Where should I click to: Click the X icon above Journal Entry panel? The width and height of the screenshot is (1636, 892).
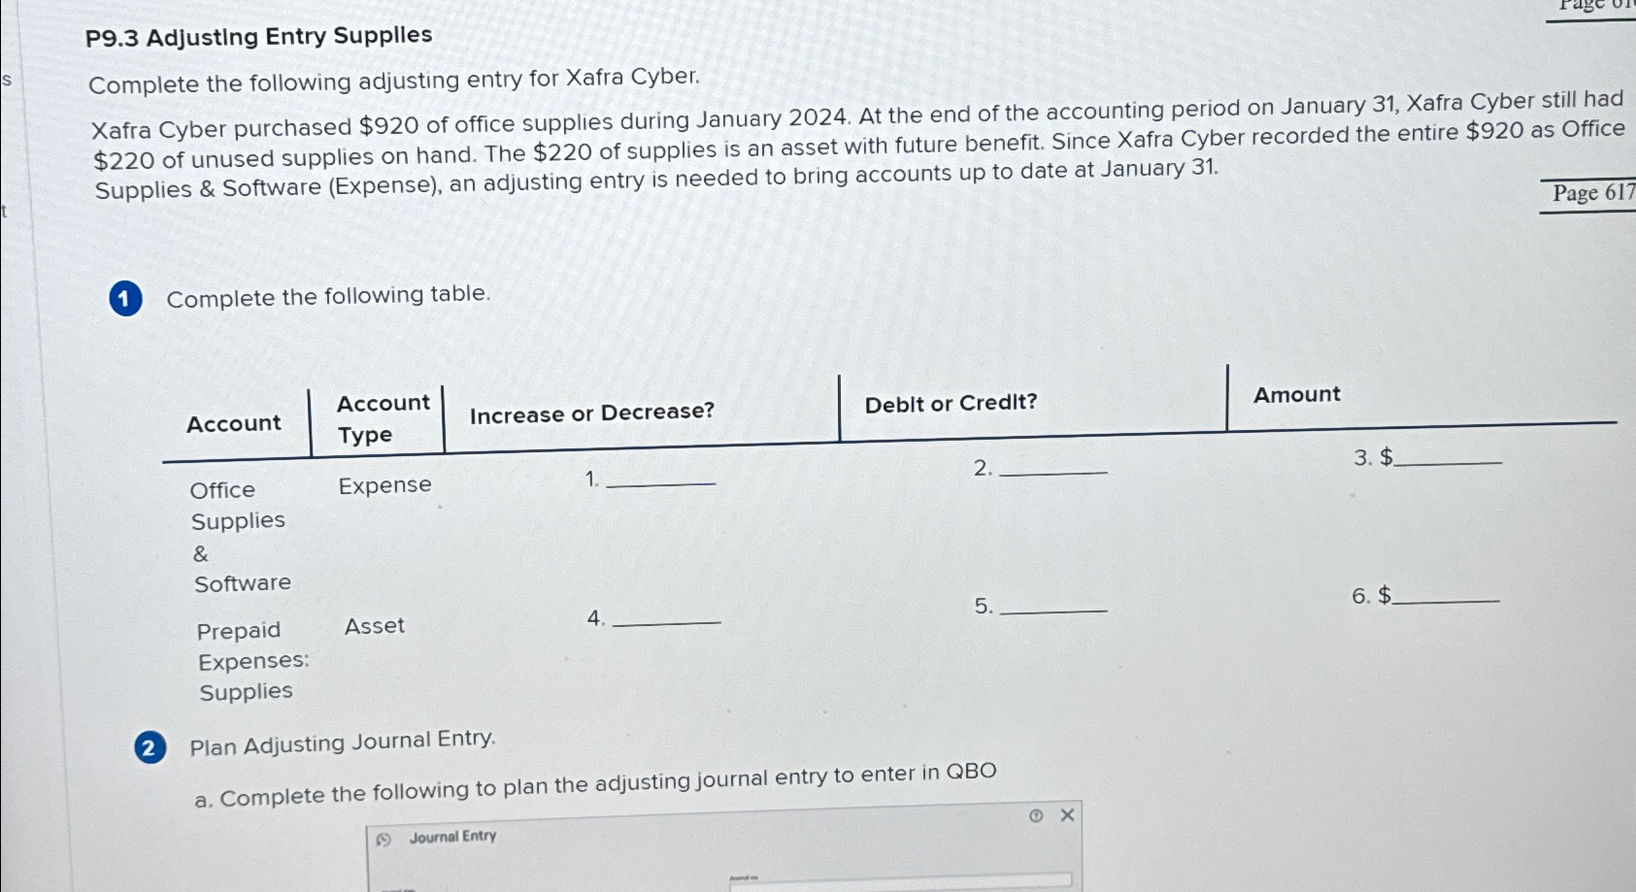tap(1065, 814)
